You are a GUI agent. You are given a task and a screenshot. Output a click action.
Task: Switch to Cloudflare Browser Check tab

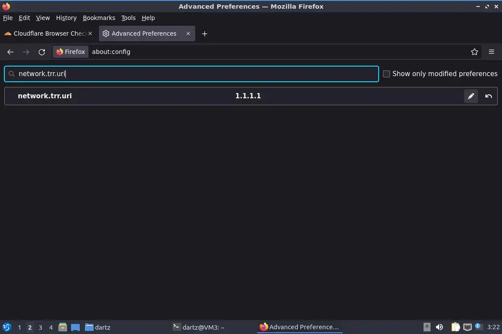tap(48, 33)
